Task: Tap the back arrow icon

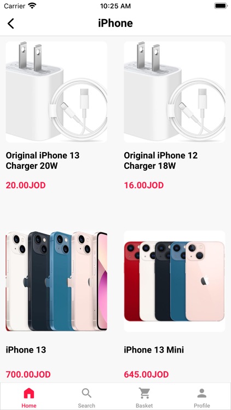Action: (11, 24)
